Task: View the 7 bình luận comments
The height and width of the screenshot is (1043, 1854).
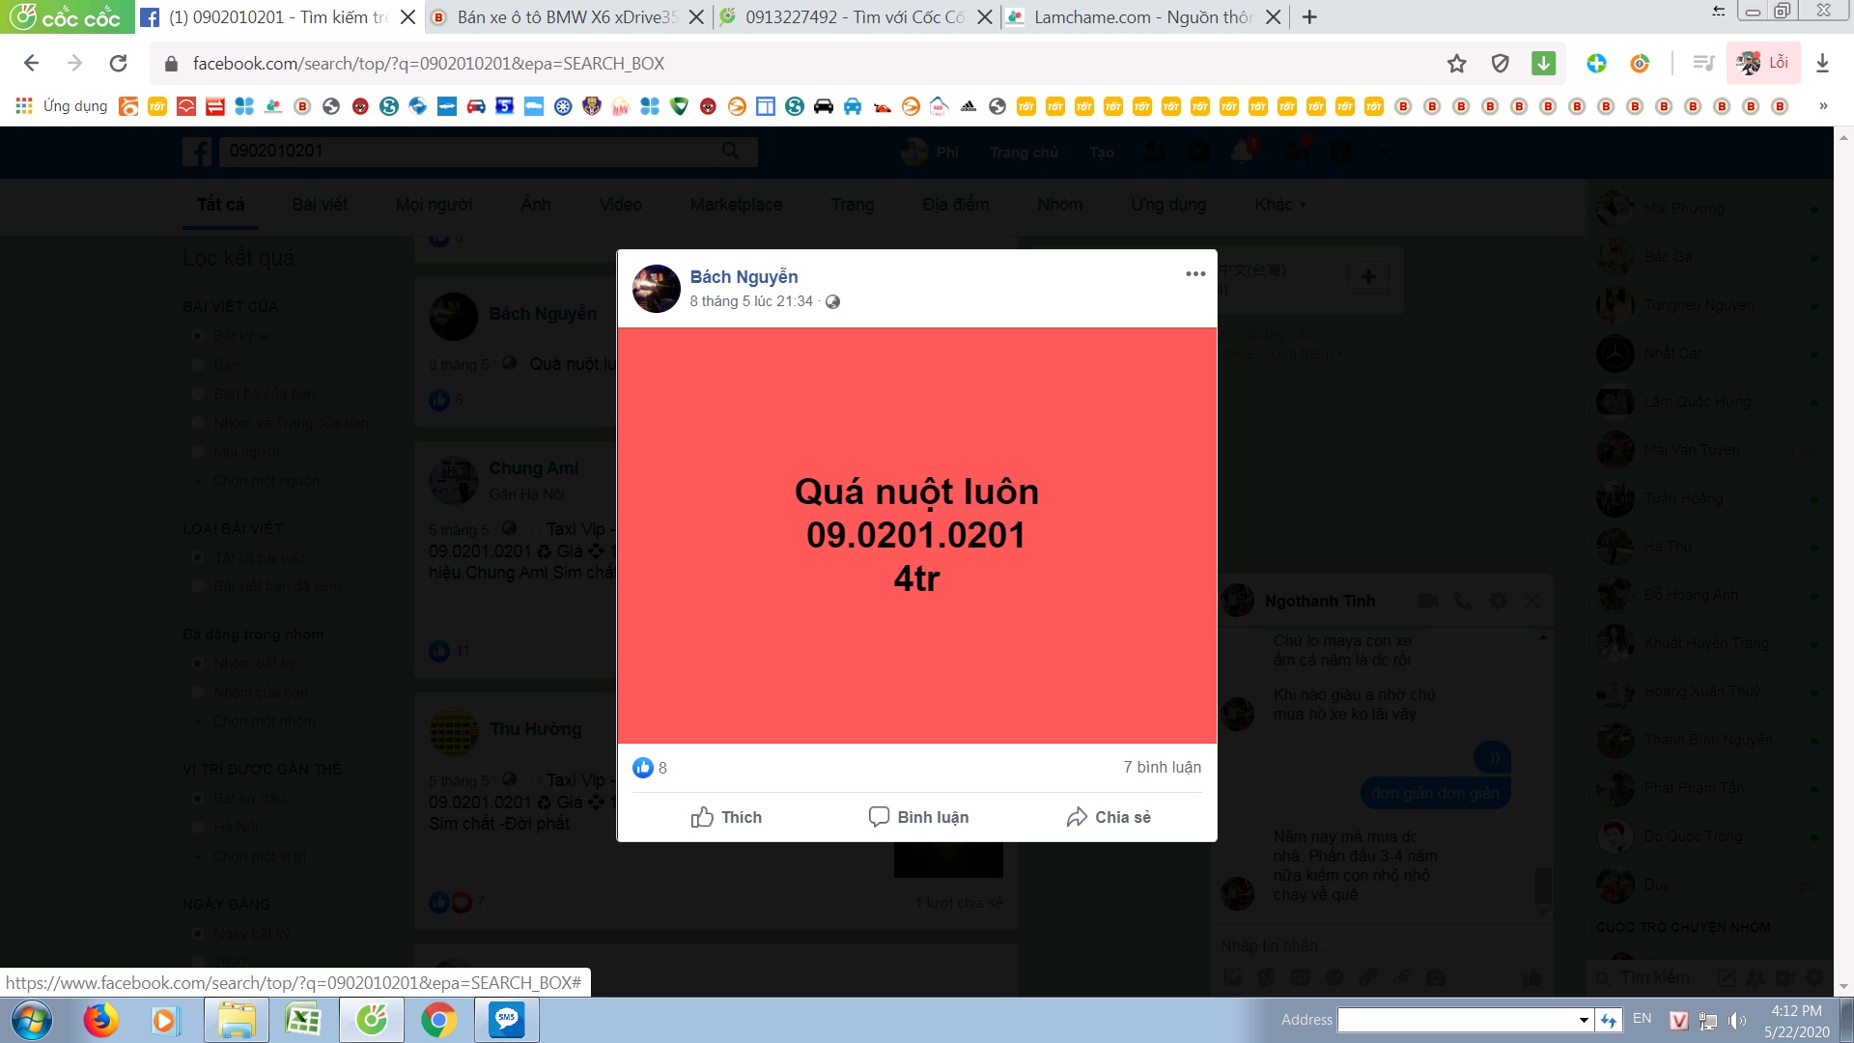Action: coord(1162,768)
